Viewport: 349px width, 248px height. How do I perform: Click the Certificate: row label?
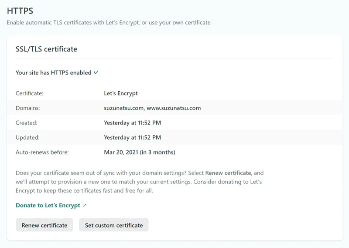pos(29,93)
